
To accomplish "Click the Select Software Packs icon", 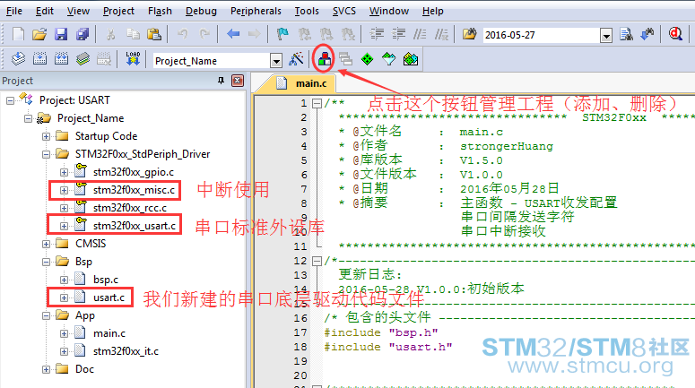I will (388, 59).
